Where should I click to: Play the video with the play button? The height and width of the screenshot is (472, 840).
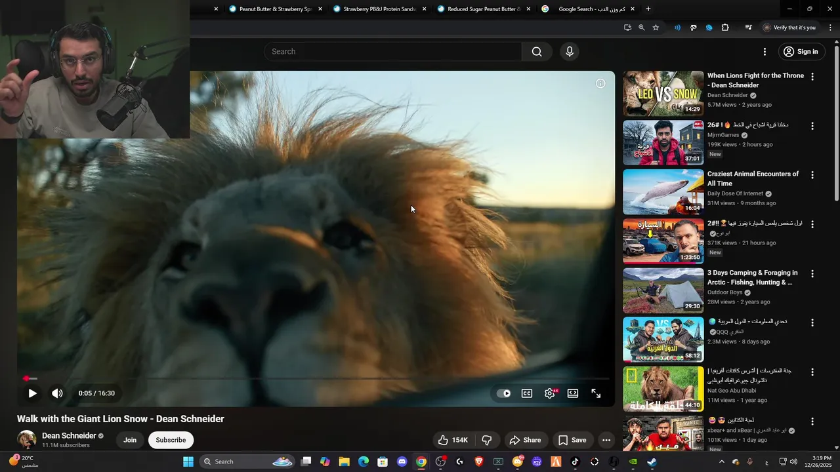point(32,393)
